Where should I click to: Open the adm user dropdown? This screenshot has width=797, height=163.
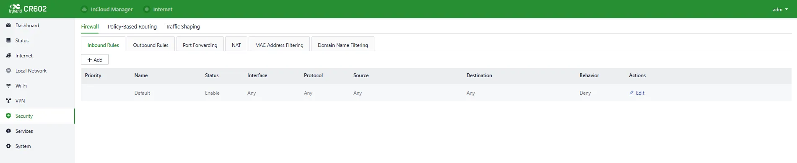(780, 9)
